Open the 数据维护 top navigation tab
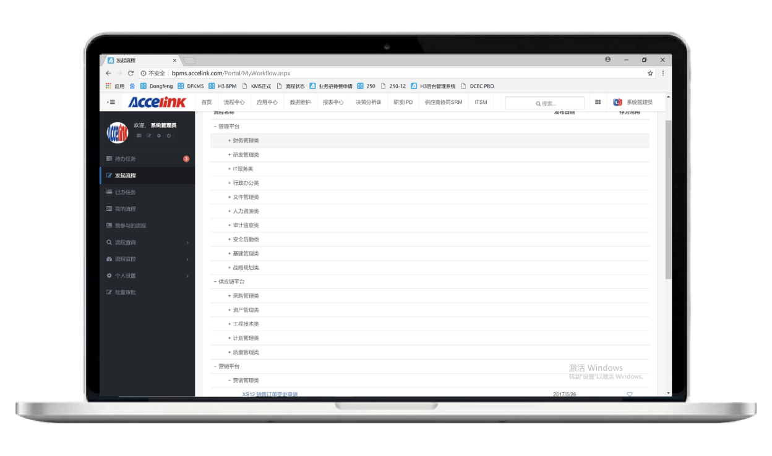The height and width of the screenshot is (456, 772). point(301,103)
